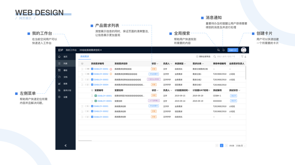
Task: Click the filter funnel icon
Action: [x=242, y=56]
